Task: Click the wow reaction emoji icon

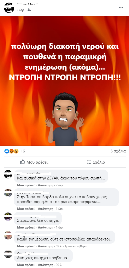Action: click(16, 151)
